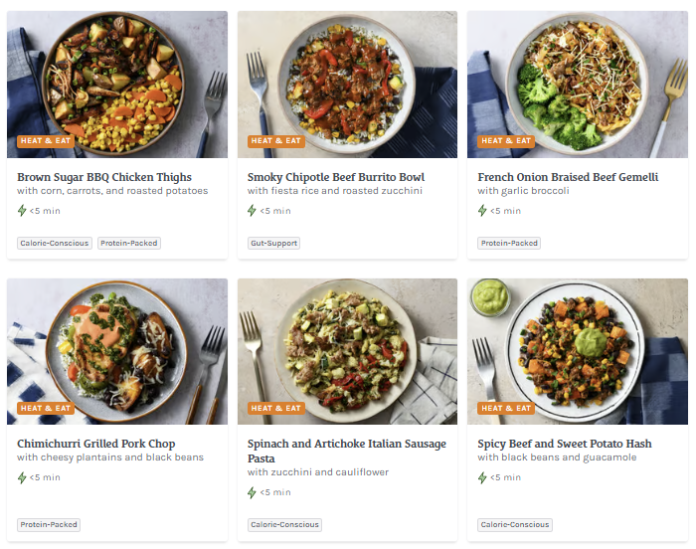
Task: Click the lightning icon under French Onion Braised Beef
Action: click(x=482, y=211)
